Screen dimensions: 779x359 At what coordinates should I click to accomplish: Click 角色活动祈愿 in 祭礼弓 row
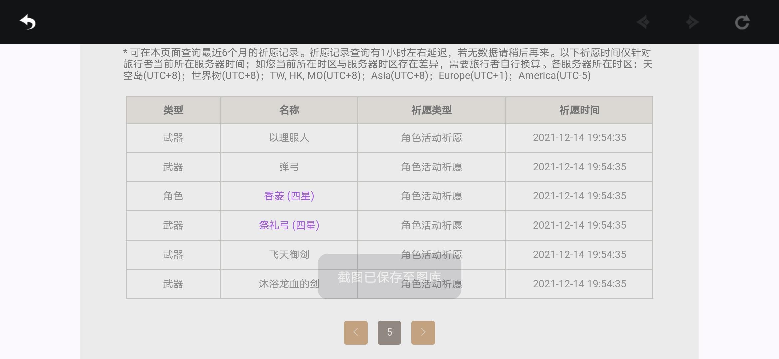(x=432, y=225)
